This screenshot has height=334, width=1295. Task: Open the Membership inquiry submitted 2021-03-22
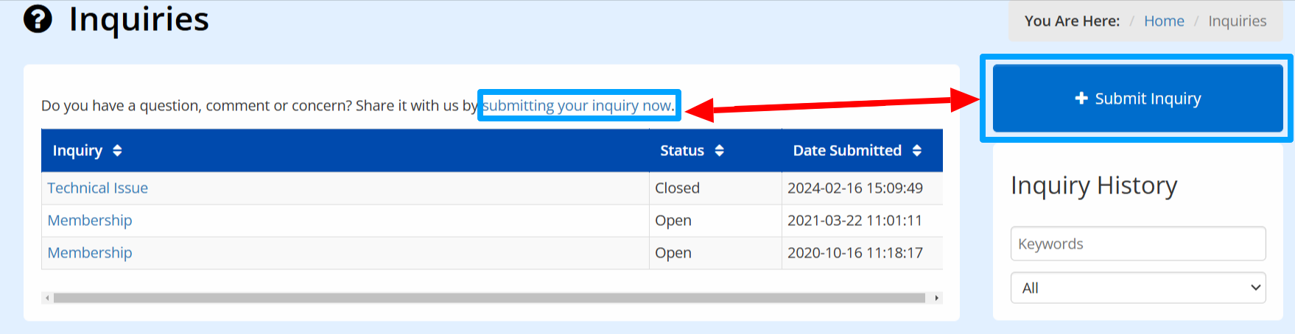pyautogui.click(x=90, y=221)
